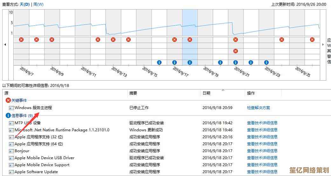Viewport: 331px width, 176px height.
Task: Click the red error icon on 2016/9/7
Action: click(21, 40)
